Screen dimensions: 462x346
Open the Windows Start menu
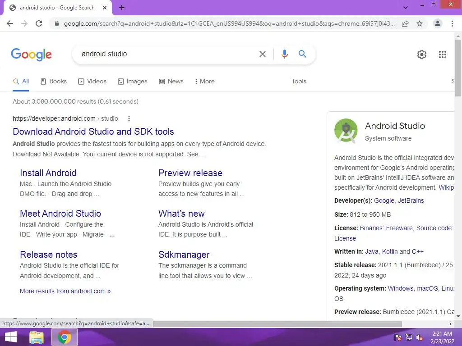(11, 337)
